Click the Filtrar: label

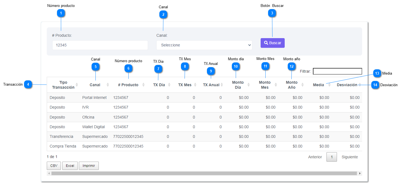[305, 71]
